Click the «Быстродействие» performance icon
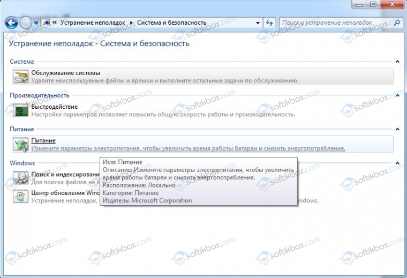The image size is (407, 278). (x=20, y=110)
